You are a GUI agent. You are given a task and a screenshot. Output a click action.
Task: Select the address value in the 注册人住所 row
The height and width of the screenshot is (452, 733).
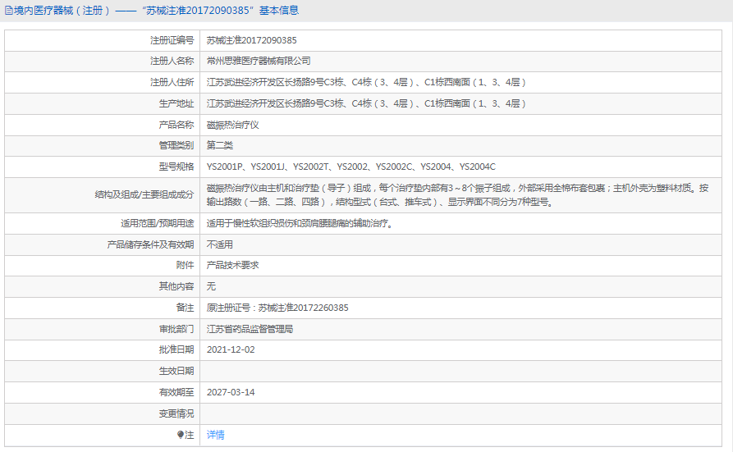click(366, 82)
